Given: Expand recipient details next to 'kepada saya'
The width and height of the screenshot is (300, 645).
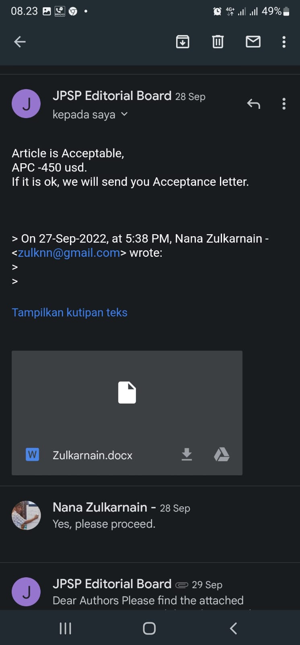Looking at the screenshot, I should (124, 114).
